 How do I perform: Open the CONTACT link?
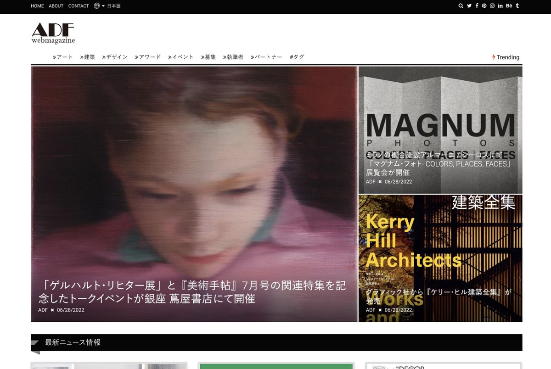click(x=78, y=6)
